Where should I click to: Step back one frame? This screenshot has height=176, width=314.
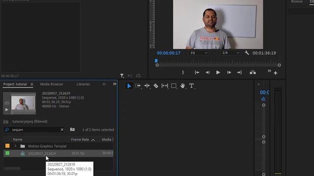coord(208,72)
